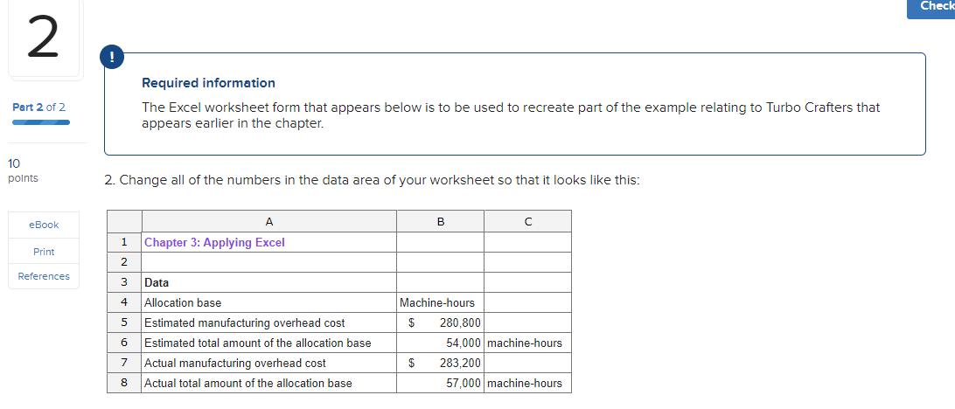Click the 'Machine-hours' cell in row 4
The width and height of the screenshot is (955, 409).
(x=441, y=302)
